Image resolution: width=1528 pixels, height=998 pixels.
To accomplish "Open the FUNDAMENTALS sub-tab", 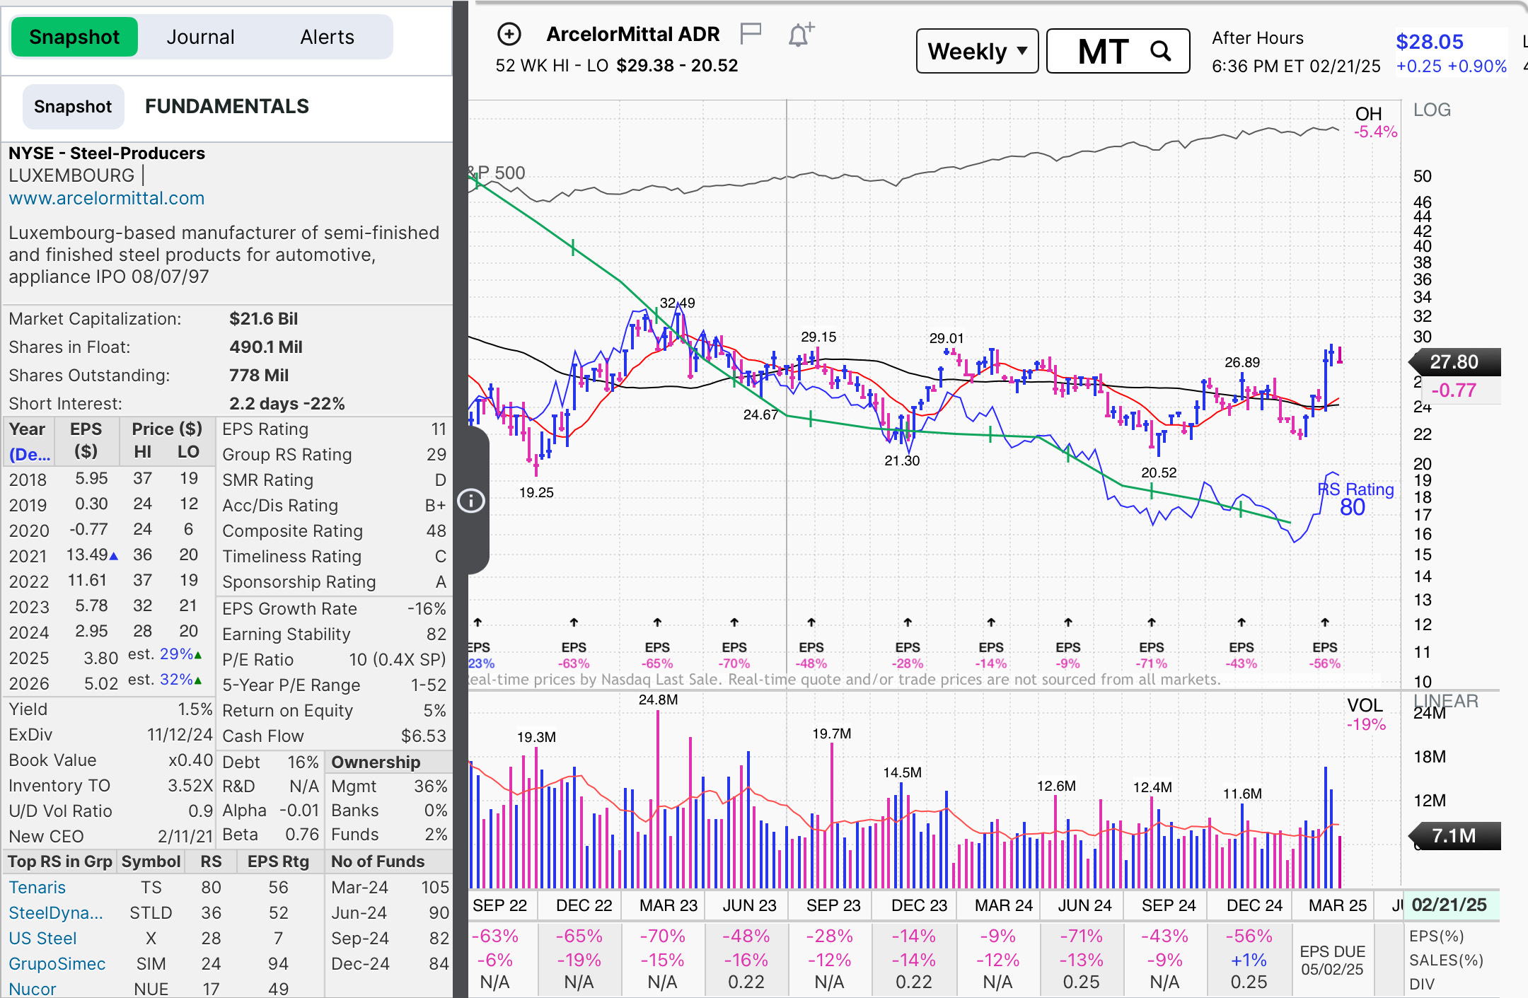I will coord(227,106).
